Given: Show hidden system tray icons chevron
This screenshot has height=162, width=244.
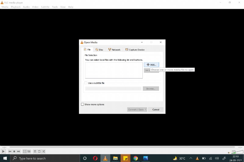Looking at the screenshot, I should click(x=191, y=158).
